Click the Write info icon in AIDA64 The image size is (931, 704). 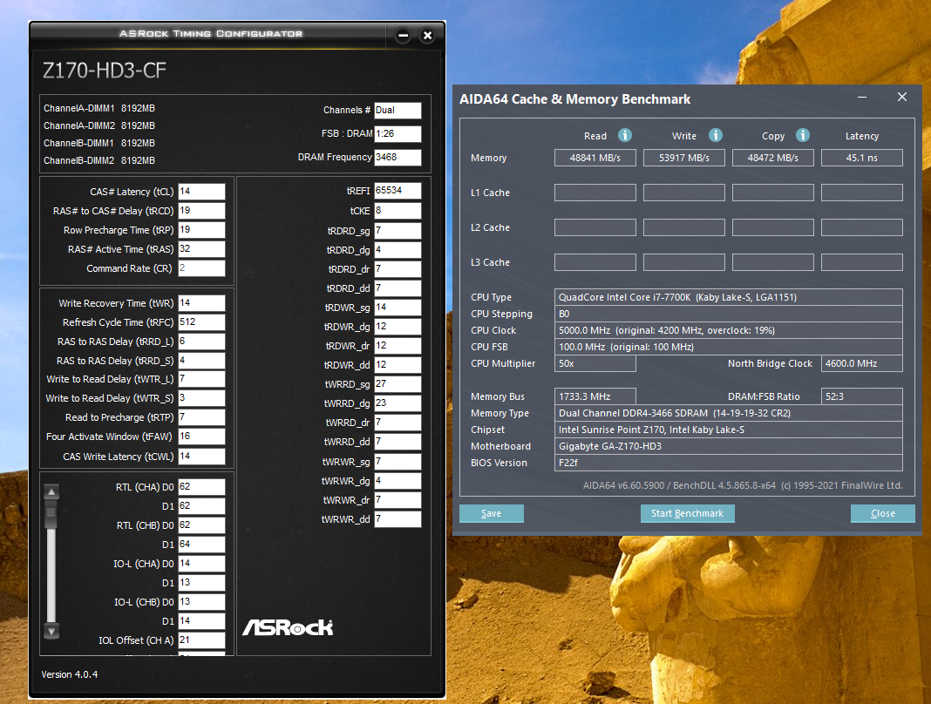[x=716, y=135]
